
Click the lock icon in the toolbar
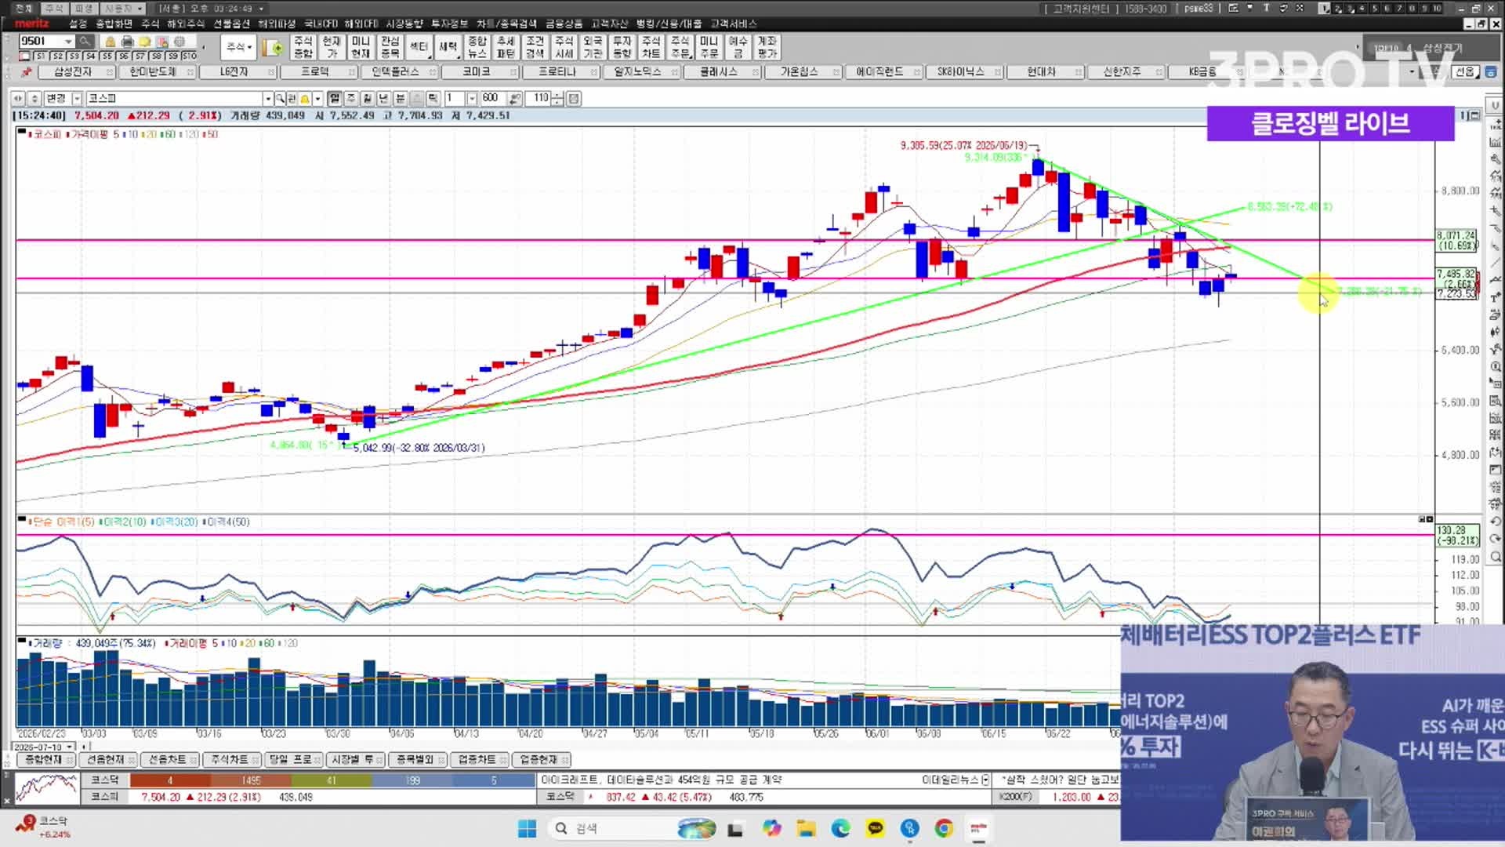pyautogui.click(x=111, y=42)
